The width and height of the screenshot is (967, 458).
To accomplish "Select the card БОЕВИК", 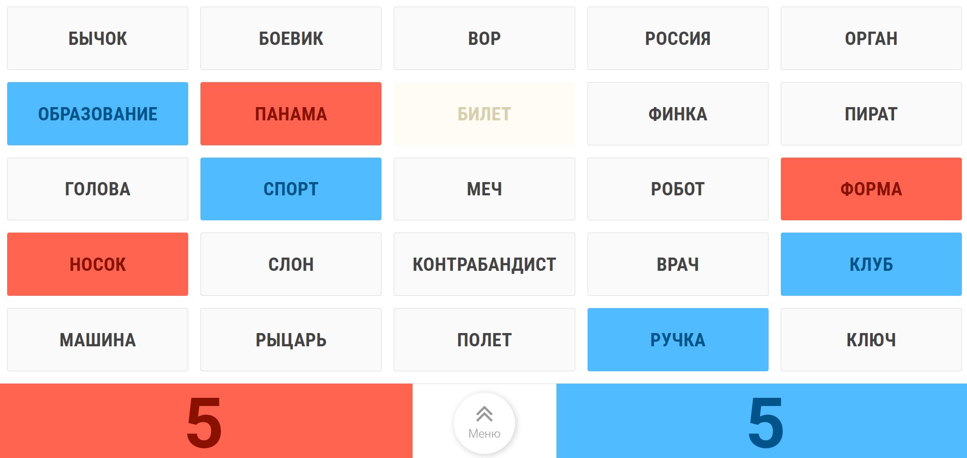I will click(291, 38).
